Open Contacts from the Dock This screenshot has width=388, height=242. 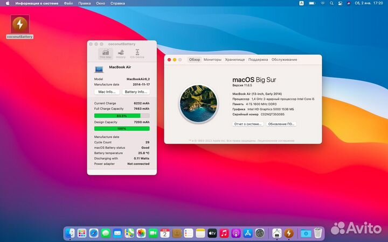tap(177, 233)
